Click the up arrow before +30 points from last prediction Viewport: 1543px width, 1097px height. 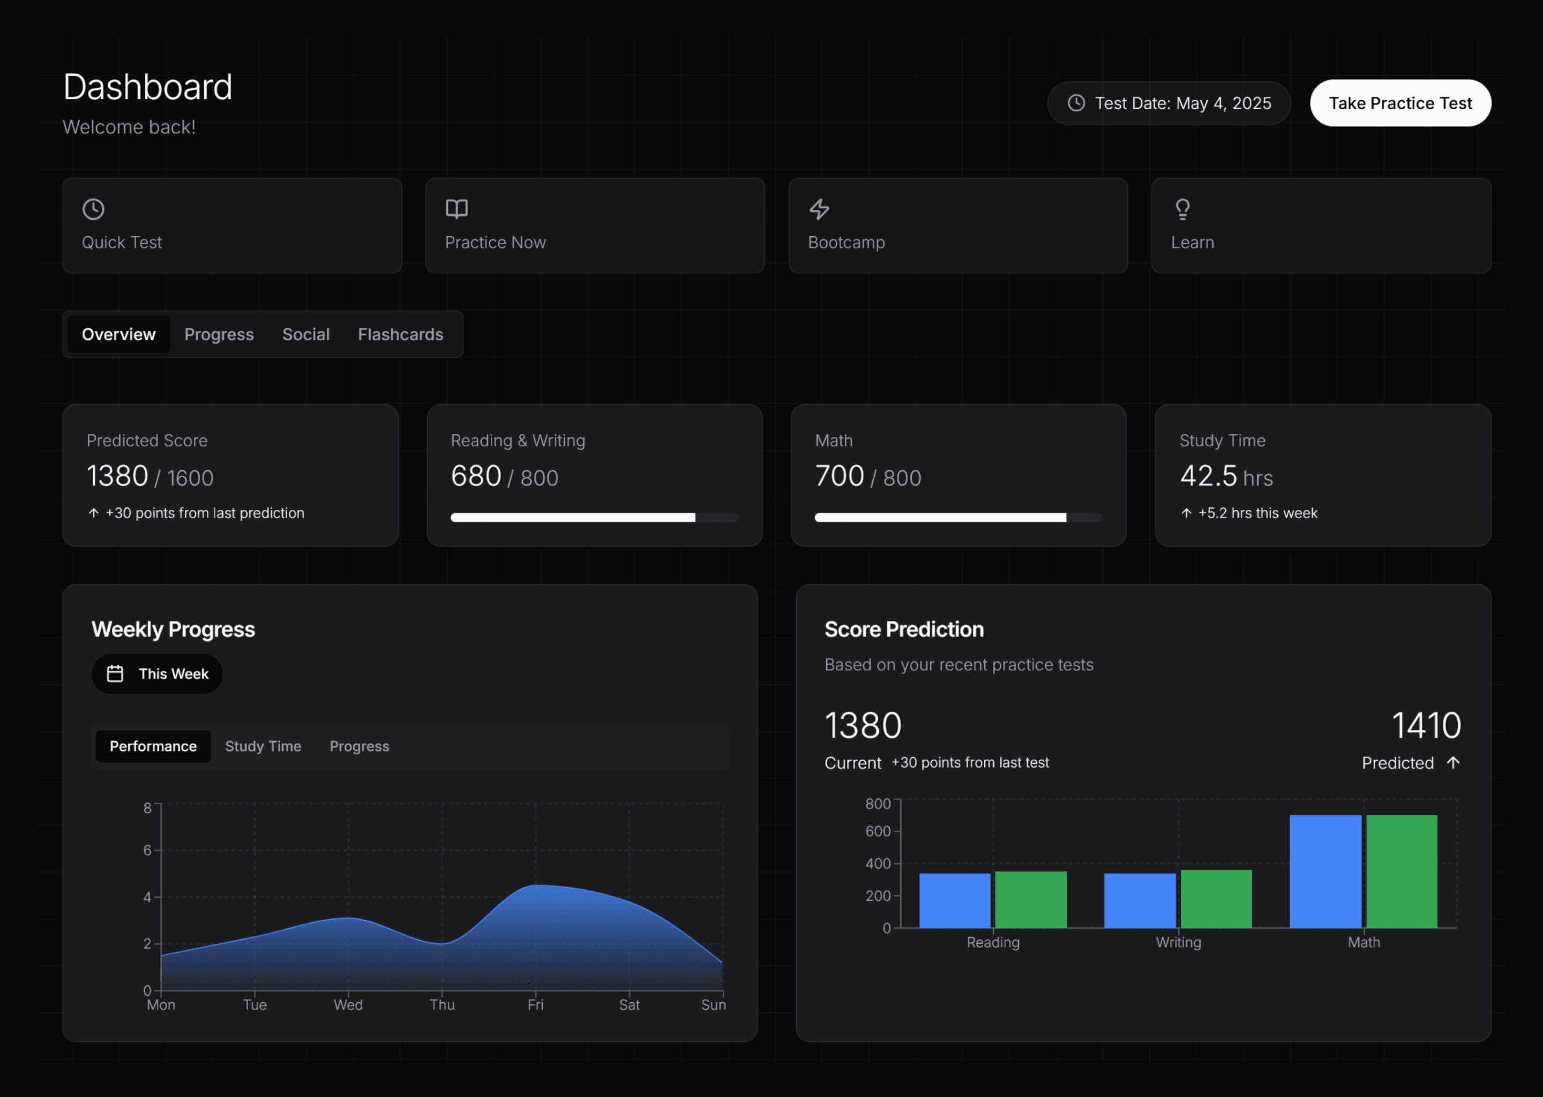pos(94,513)
